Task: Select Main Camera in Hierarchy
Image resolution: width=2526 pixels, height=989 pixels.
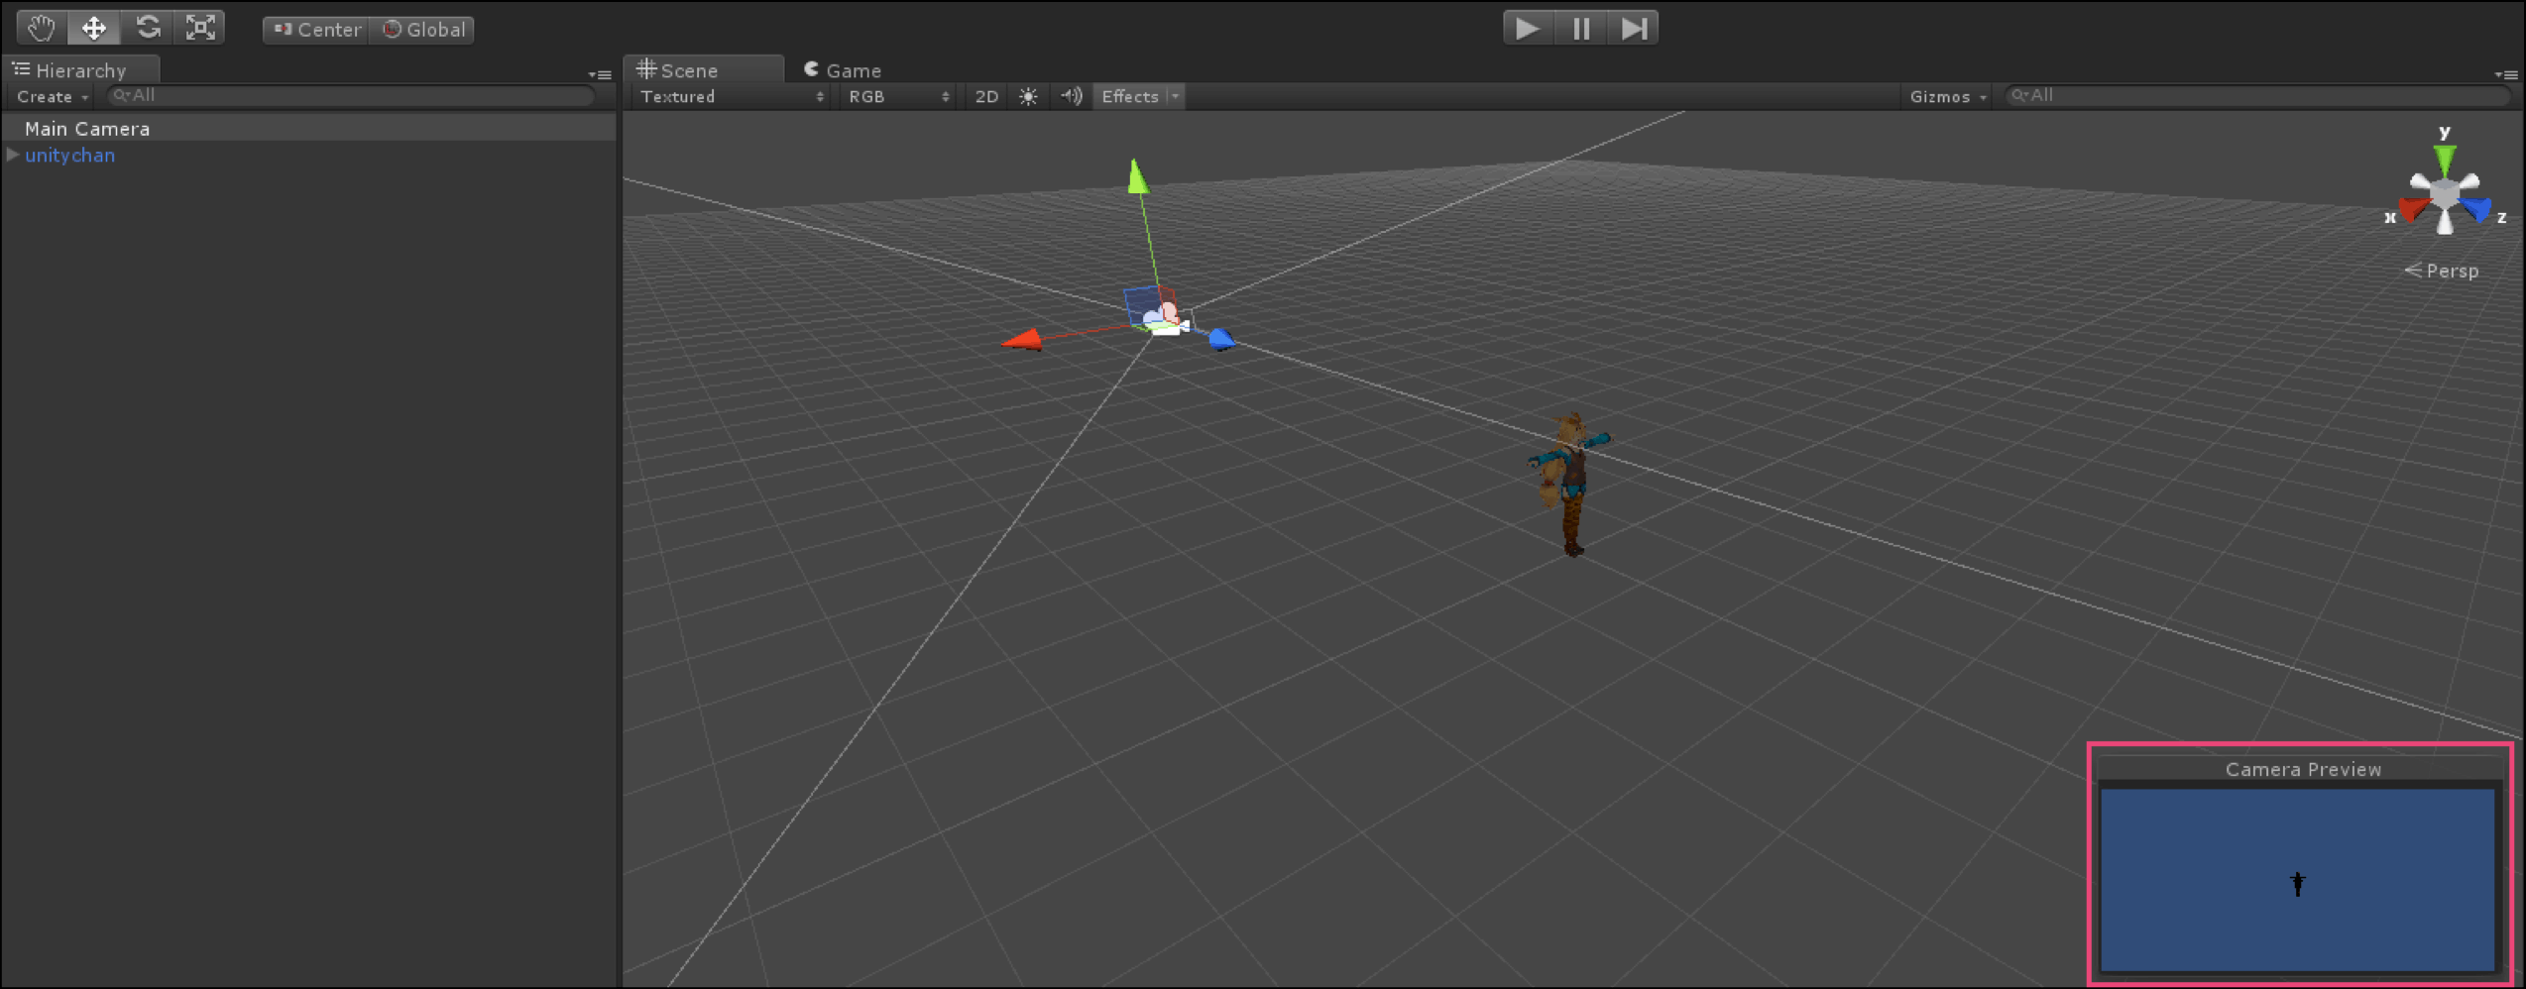Action: point(308,128)
